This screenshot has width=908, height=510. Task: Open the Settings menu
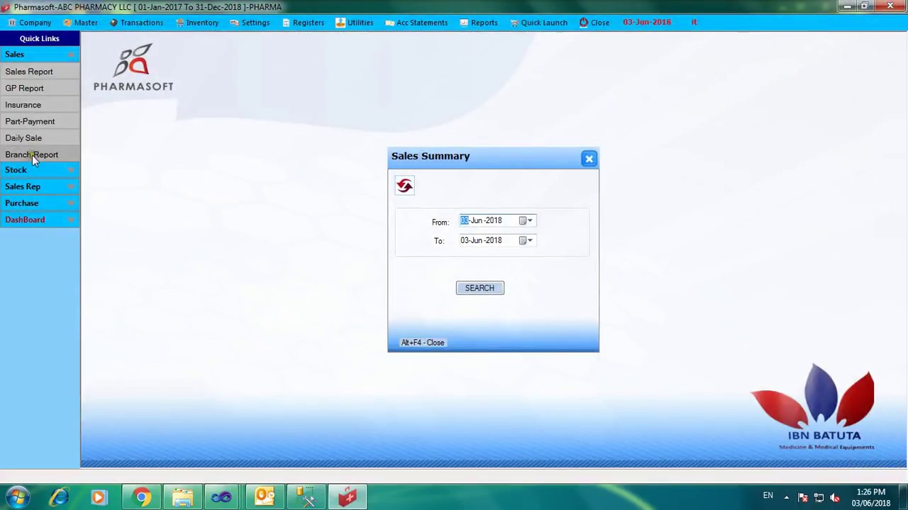[x=250, y=23]
